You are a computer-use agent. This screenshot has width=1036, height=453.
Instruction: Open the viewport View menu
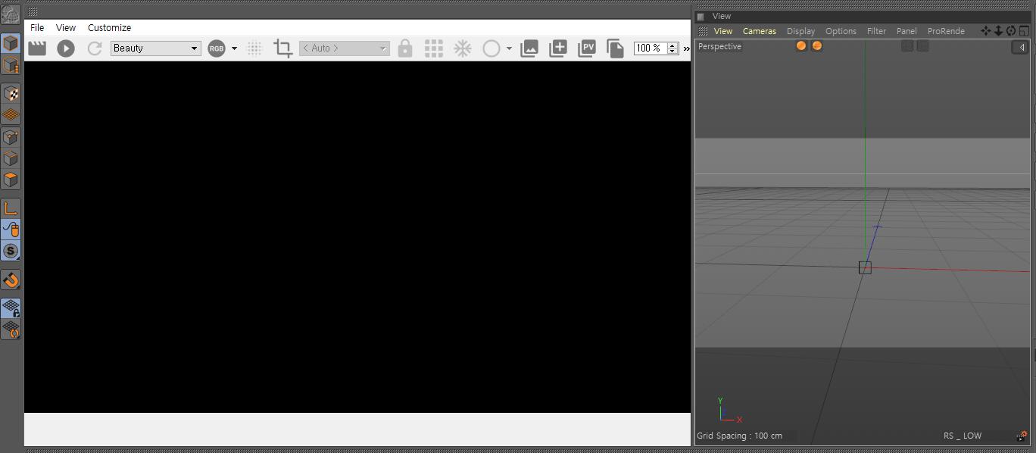pyautogui.click(x=723, y=31)
